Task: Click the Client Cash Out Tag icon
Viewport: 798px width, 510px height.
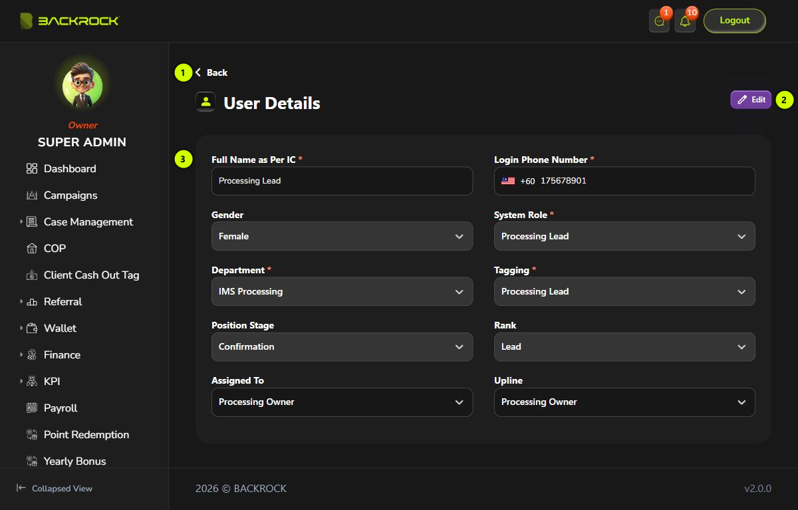Action: (32, 275)
